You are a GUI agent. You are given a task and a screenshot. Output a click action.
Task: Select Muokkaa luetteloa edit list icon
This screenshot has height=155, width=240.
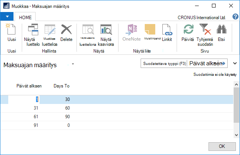(x=50, y=29)
